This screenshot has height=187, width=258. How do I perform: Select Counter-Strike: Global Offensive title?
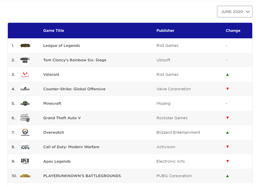tap(74, 89)
